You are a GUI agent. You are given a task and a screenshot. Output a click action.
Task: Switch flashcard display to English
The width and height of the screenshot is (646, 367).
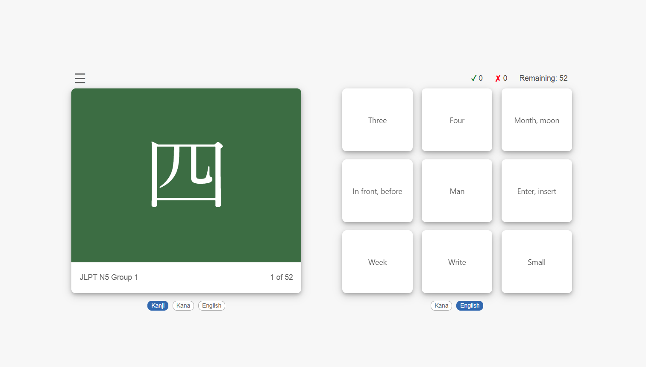click(x=211, y=305)
